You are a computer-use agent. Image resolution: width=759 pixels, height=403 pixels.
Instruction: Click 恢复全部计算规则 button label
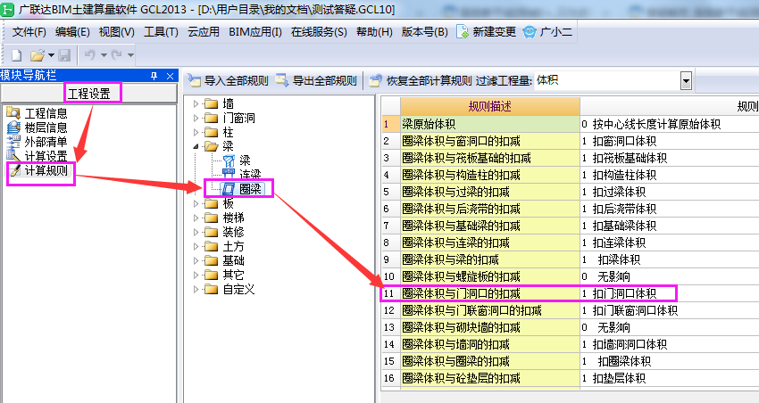(x=429, y=81)
